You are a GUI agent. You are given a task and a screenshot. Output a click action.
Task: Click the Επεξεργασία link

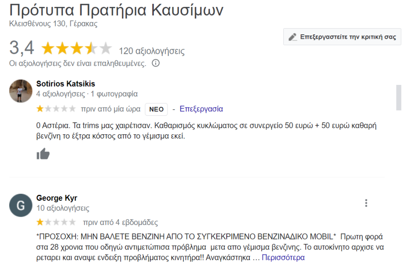201,109
